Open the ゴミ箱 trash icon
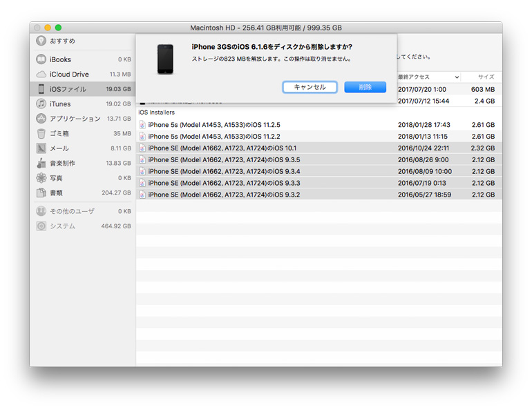Screen dimensions: 532x414 coord(41,134)
